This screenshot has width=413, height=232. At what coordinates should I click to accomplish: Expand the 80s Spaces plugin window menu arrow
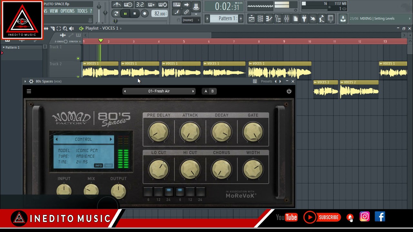(x=25, y=82)
